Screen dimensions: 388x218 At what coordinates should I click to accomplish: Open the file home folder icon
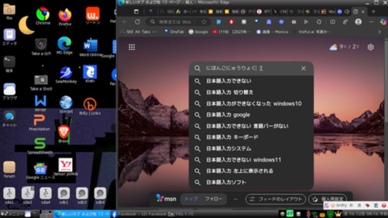(x=9, y=12)
